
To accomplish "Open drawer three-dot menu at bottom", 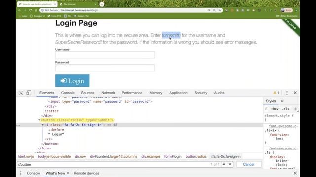I will click(21, 173).
